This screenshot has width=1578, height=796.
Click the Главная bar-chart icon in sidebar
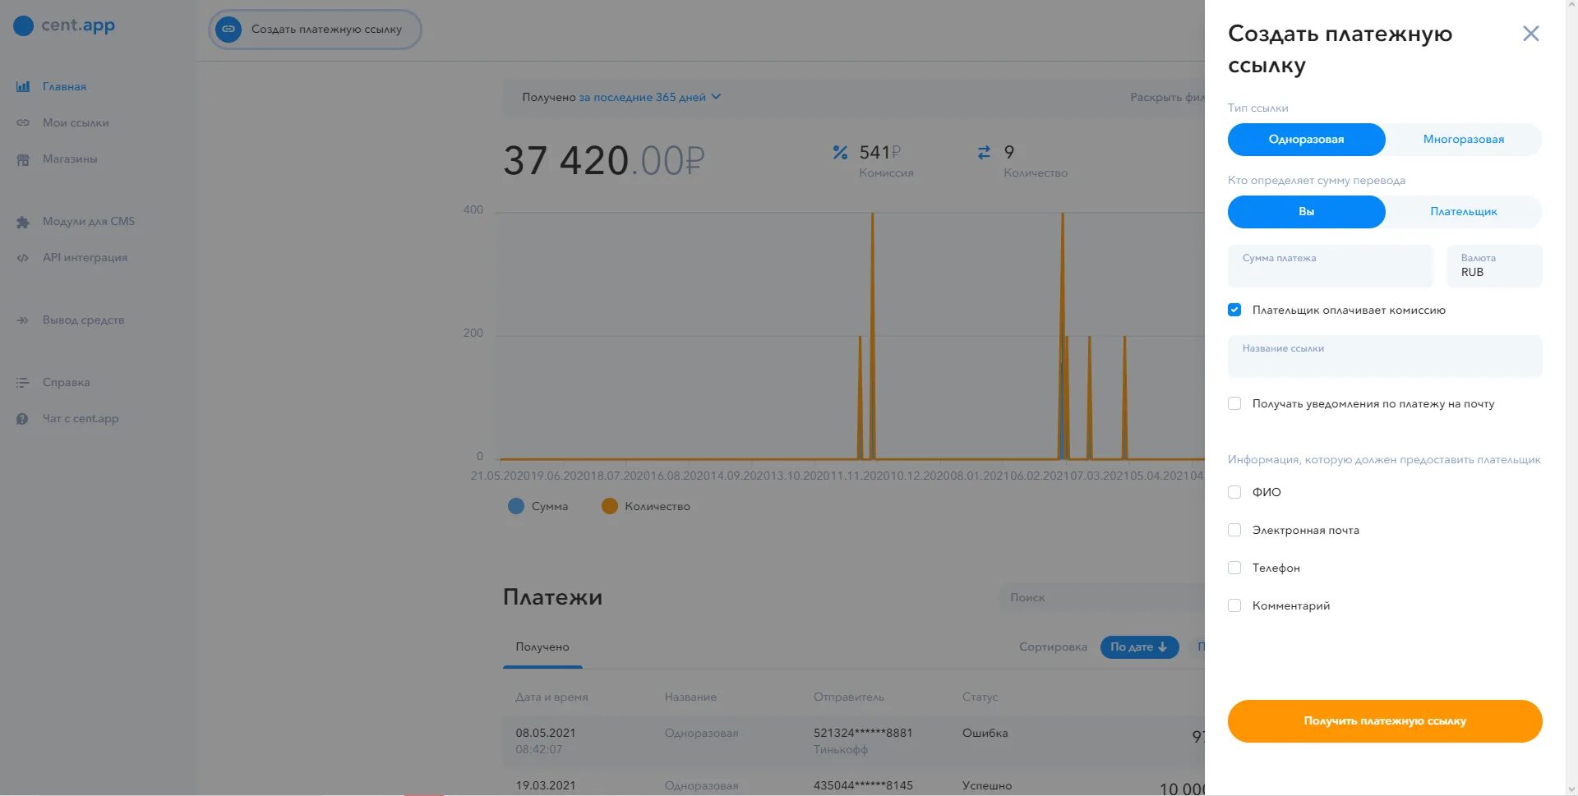point(23,86)
